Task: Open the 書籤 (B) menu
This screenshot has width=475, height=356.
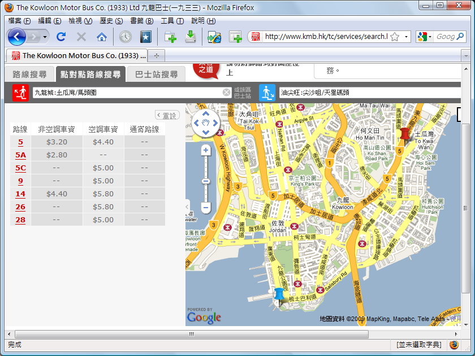Action: click(x=141, y=21)
